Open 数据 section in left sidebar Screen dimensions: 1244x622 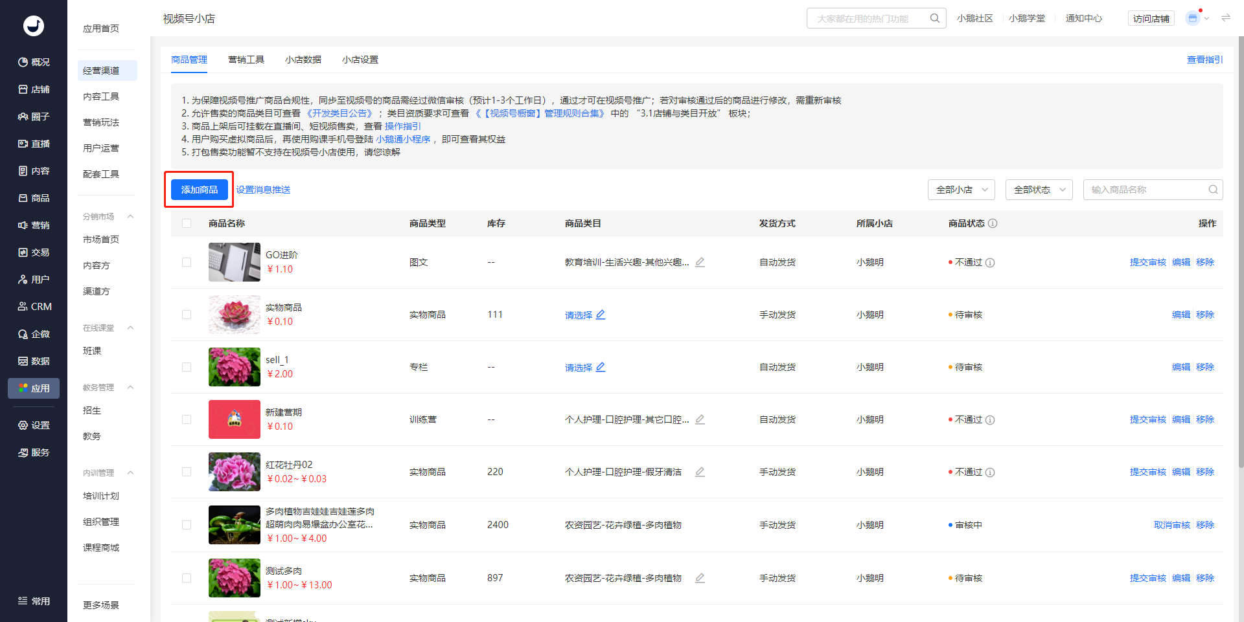(34, 361)
